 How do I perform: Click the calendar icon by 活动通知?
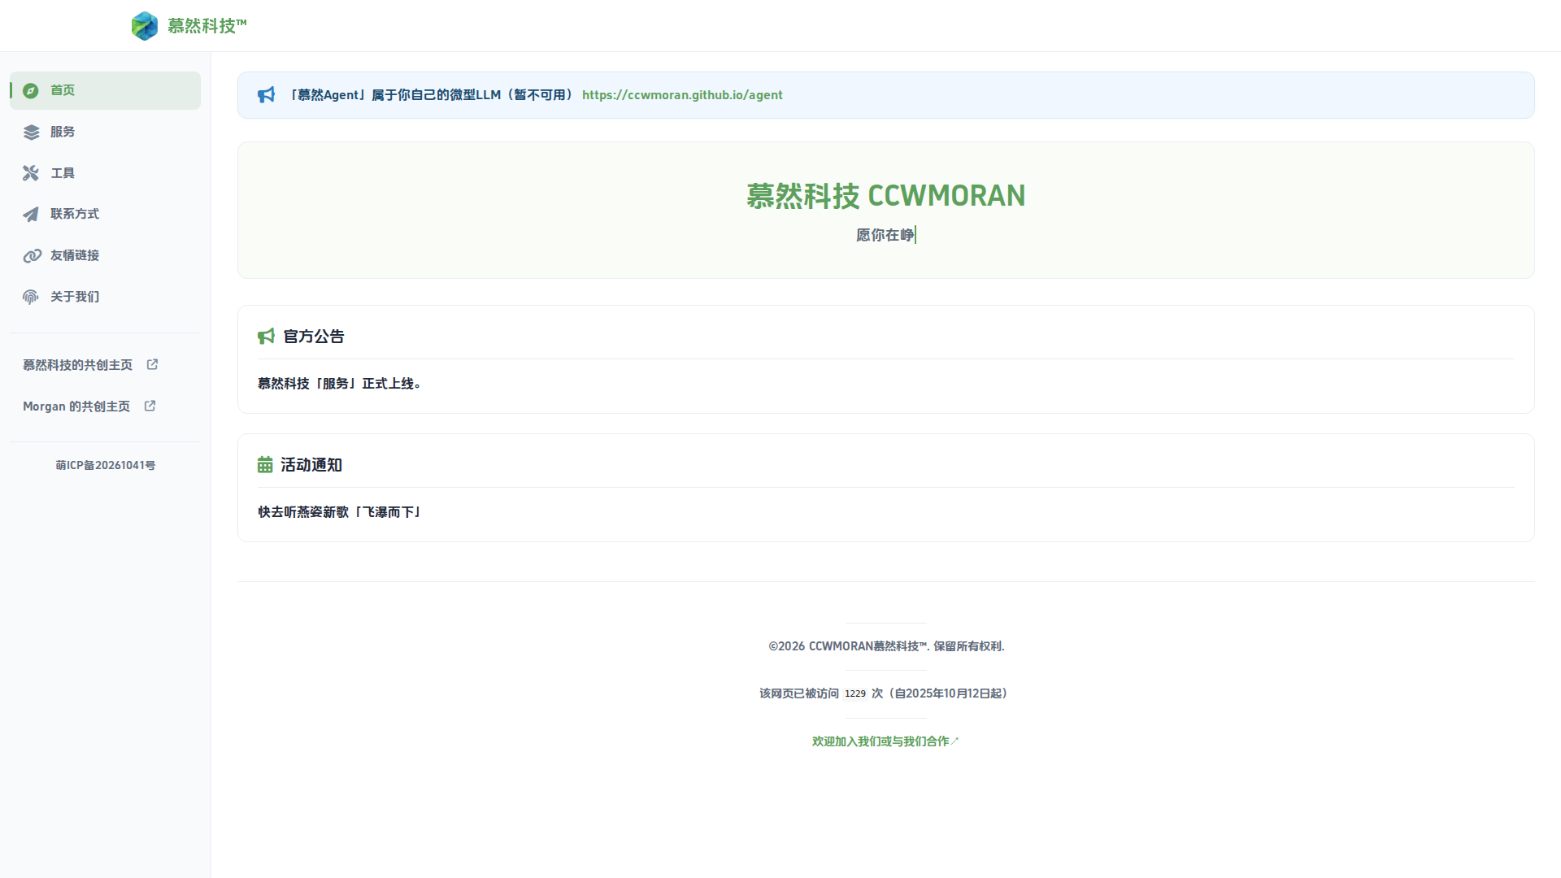(x=265, y=465)
